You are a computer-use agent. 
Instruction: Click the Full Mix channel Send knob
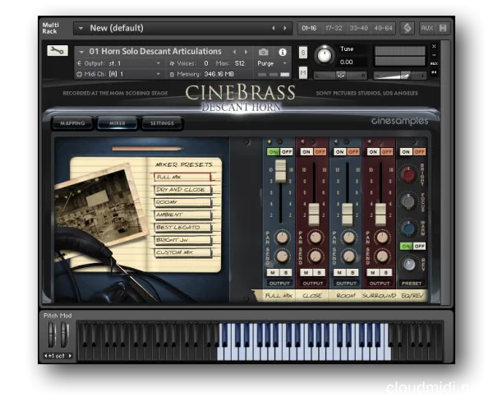tap(282, 256)
